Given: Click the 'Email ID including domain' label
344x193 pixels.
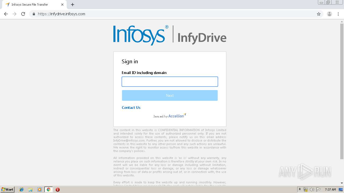Looking at the screenshot, I should pyautogui.click(x=144, y=73).
